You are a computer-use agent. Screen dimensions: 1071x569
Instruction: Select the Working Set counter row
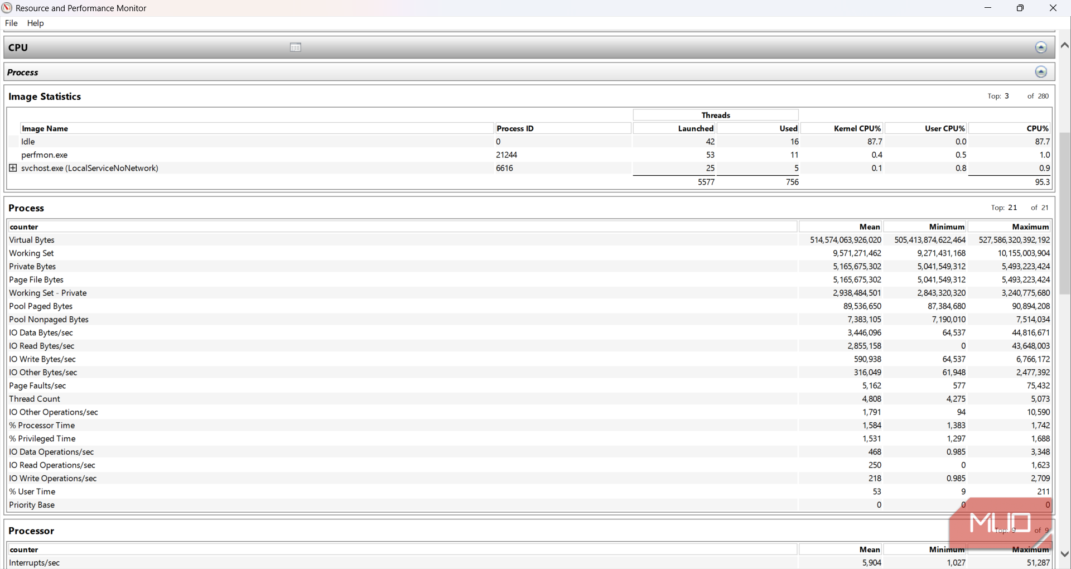(x=530, y=253)
